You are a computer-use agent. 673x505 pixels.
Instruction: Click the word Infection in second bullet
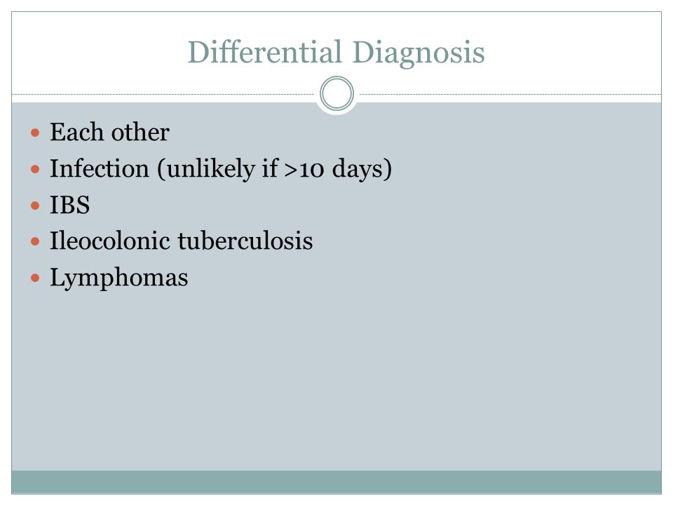99,168
